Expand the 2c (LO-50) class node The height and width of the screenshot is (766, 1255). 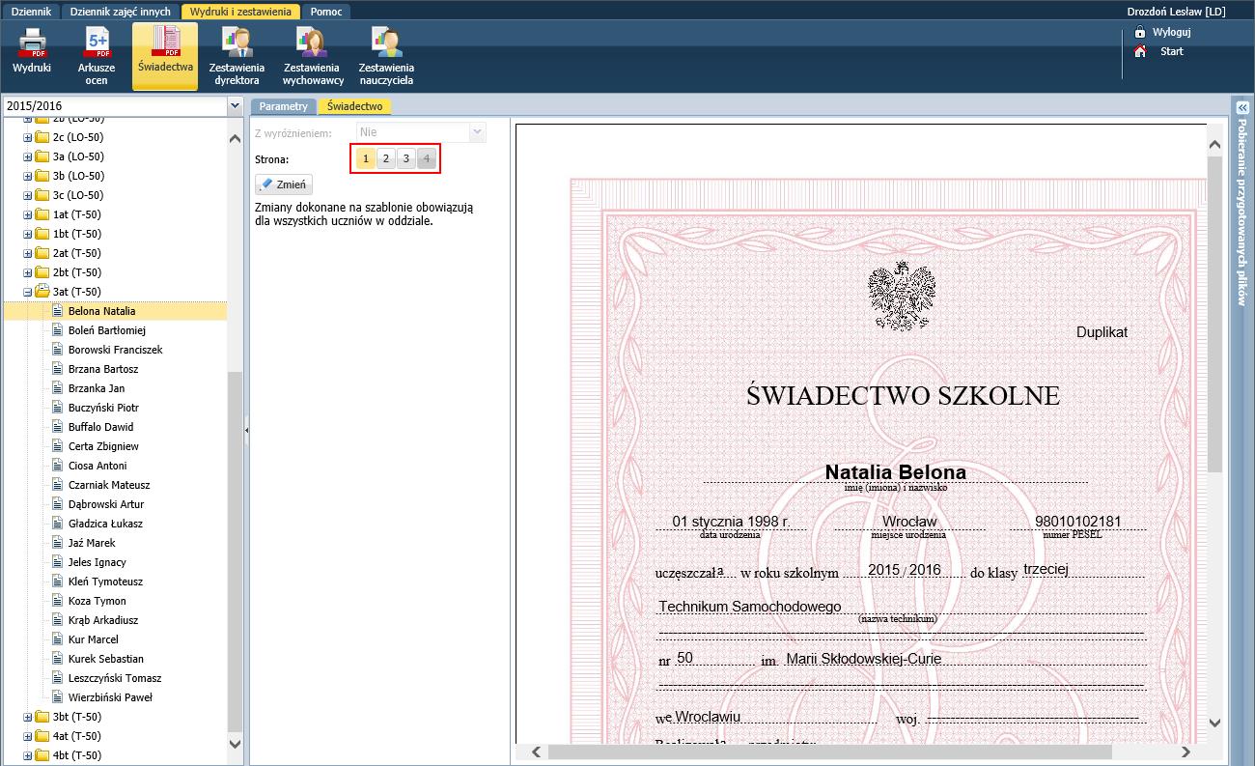(28, 137)
